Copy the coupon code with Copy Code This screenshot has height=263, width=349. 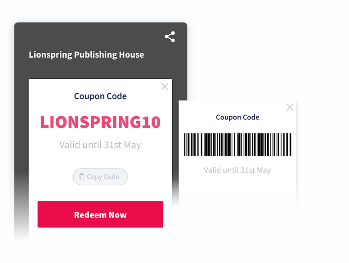(100, 177)
